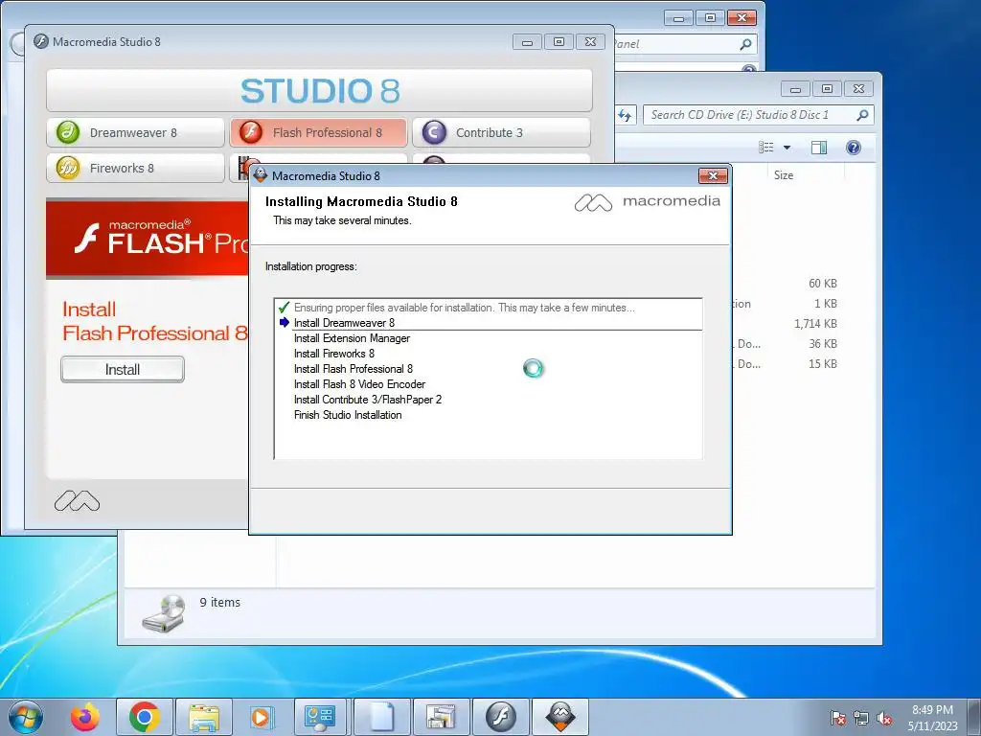981x736 pixels.
Task: Click the Install button for Flash Professional 8
Action: pyautogui.click(x=123, y=369)
